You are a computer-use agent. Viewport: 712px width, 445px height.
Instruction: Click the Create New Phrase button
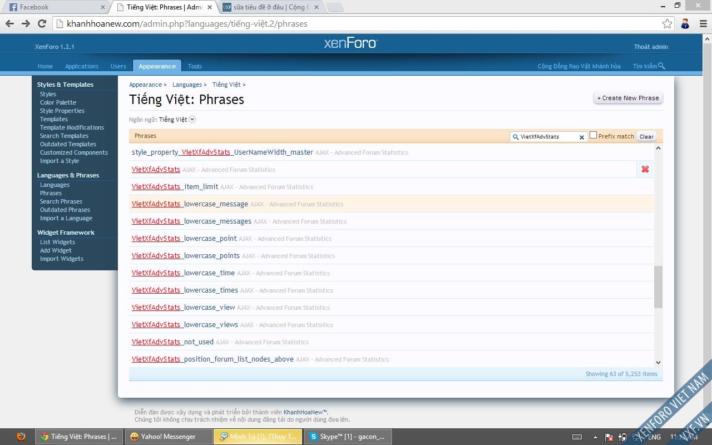click(627, 98)
